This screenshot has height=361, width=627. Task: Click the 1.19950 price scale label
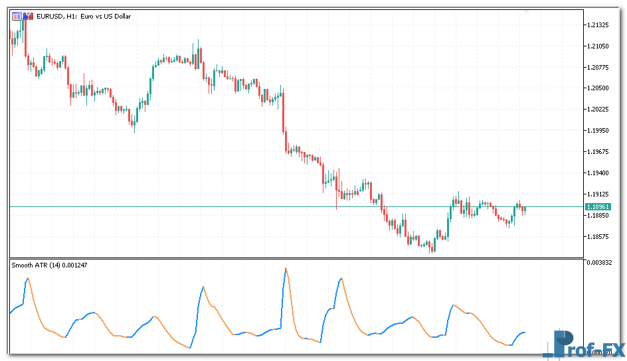point(598,131)
